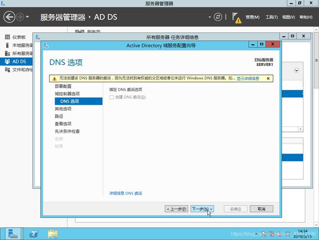This screenshot has height=240, width=319.
Task: Select AD DS in the sidebar
Action: tap(16, 61)
